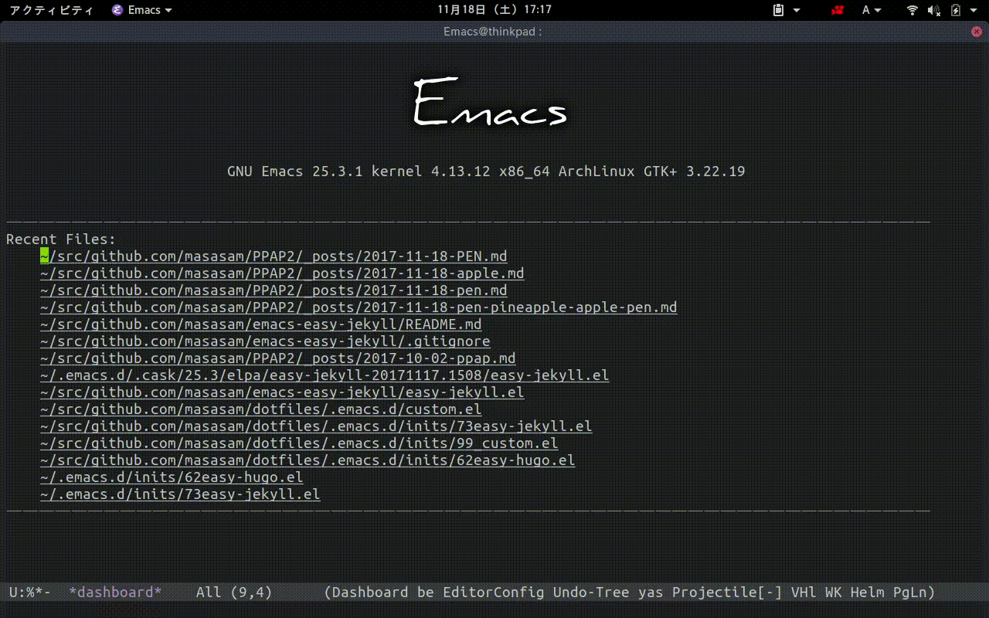989x618 pixels.
Task: Open the clipboard indicator in top bar
Action: [x=779, y=10]
